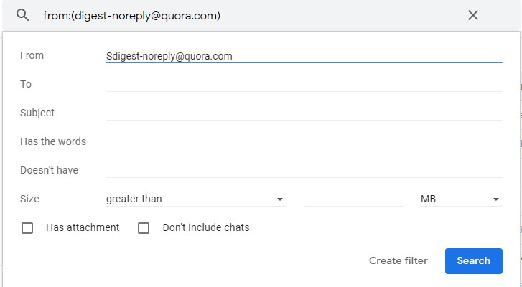Viewport: 522px width, 287px height.
Task: Click the Size label
Action: (29, 199)
